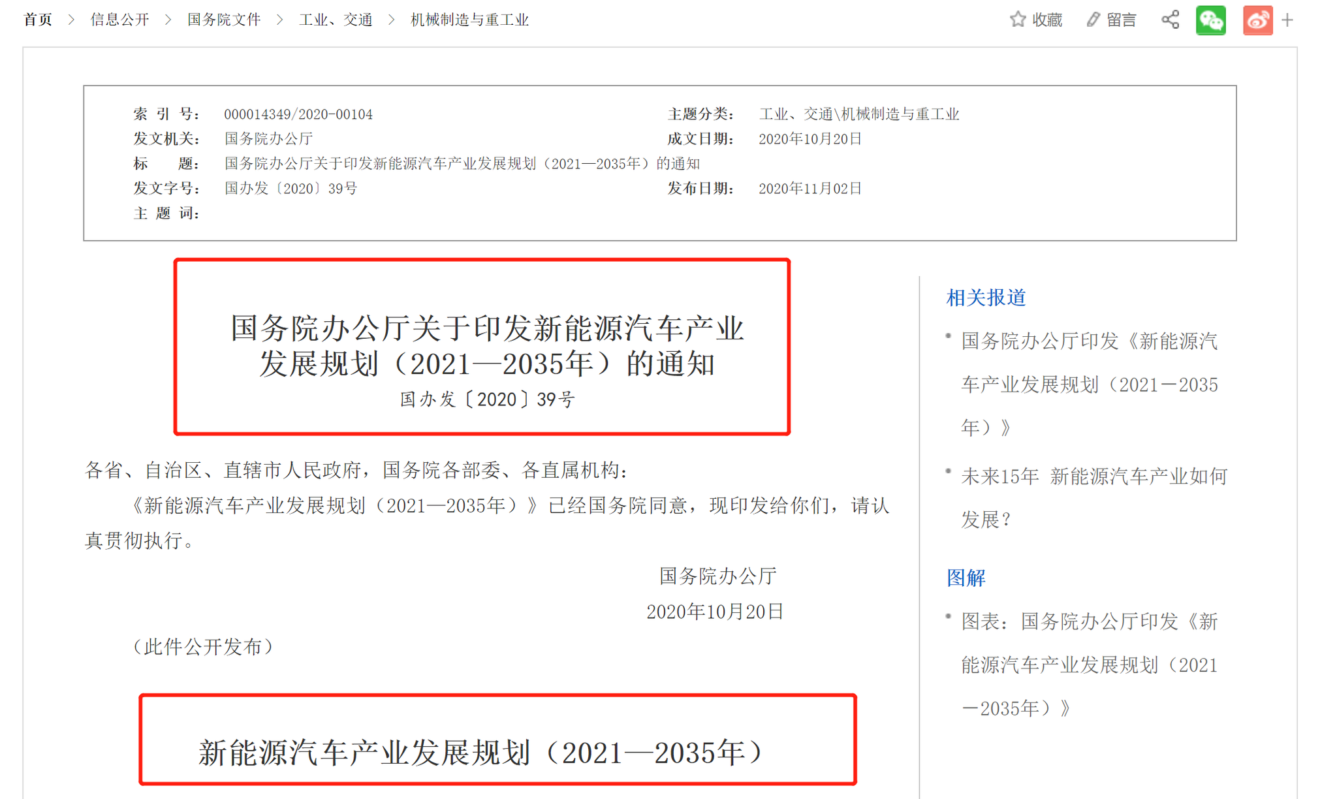Click 留言 text label
Screen dimensions: 1337x799
[x=1122, y=20]
